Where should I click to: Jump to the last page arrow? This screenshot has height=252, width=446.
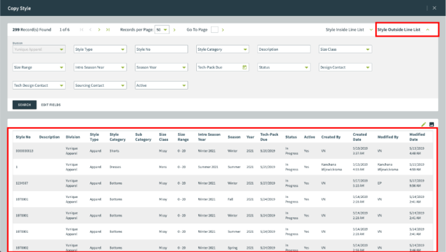[x=108, y=29]
